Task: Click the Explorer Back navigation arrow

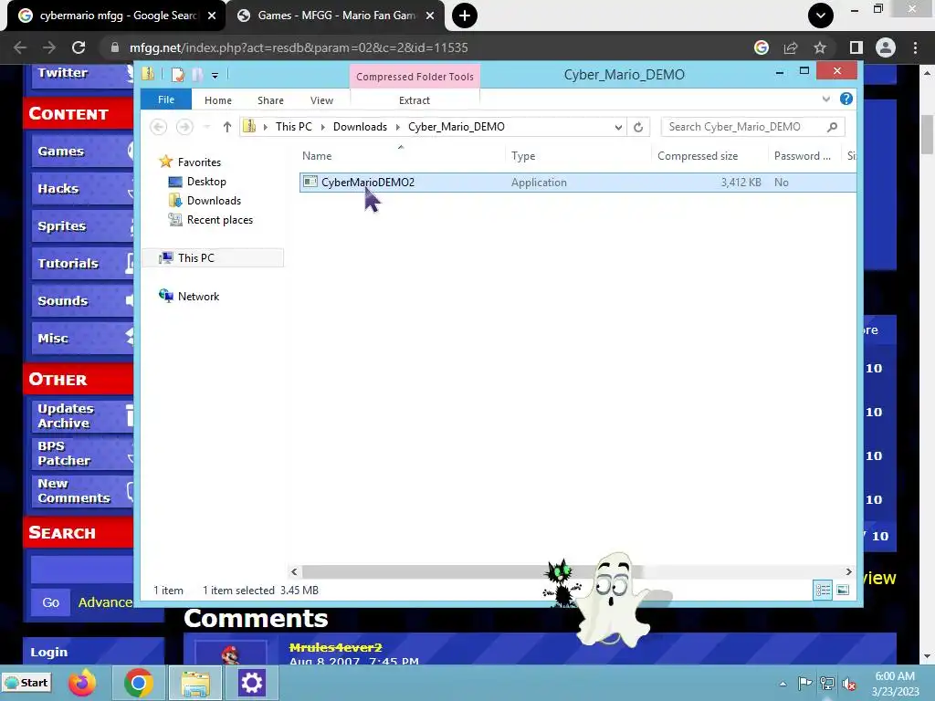Action: point(158,126)
